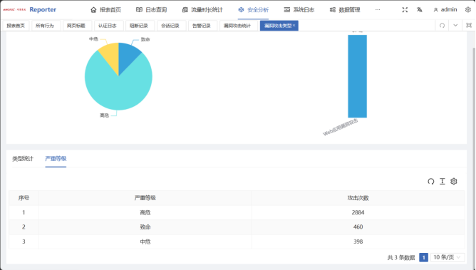Screen dimensions: 476x270
Task: Refresh the current page tab
Action: (442, 26)
